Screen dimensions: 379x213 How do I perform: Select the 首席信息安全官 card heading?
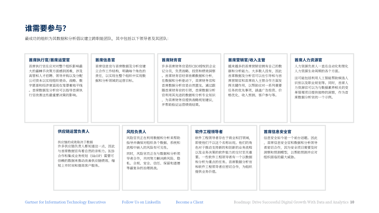[x=278, y=132]
